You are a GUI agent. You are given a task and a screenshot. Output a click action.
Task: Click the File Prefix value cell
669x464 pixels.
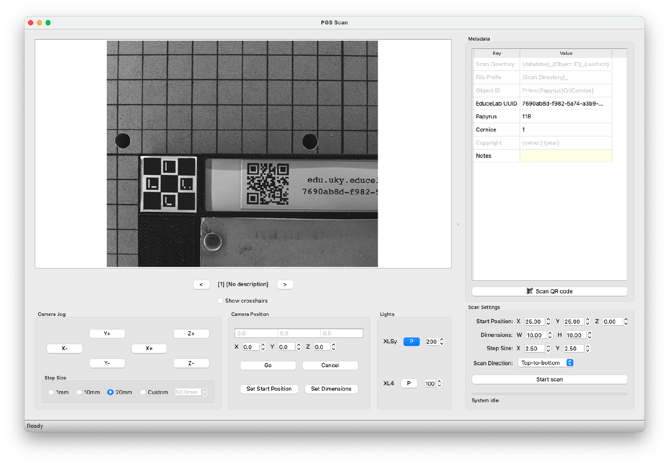566,77
